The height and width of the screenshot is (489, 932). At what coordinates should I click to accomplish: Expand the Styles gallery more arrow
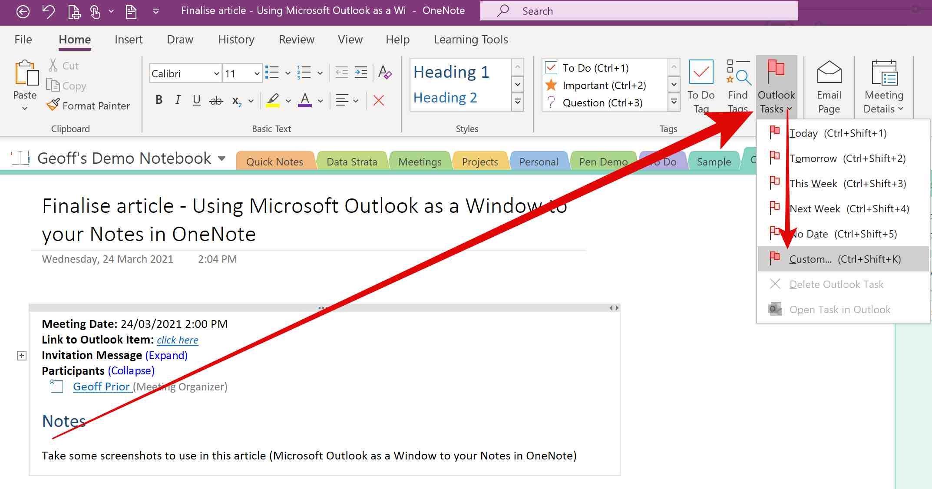tap(518, 102)
